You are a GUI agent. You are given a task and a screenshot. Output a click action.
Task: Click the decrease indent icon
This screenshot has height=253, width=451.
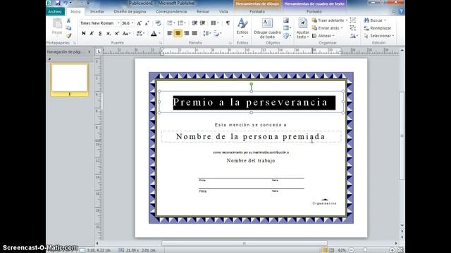pyautogui.click(x=194, y=23)
